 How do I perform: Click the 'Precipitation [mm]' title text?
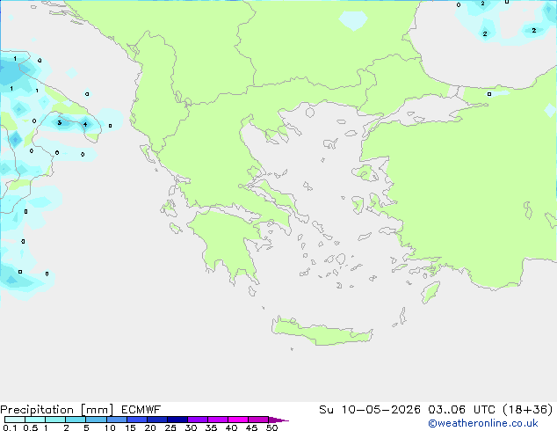[57, 410]
